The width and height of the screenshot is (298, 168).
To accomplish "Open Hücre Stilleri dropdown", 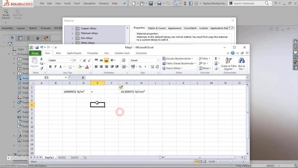I will (x=172, y=68).
